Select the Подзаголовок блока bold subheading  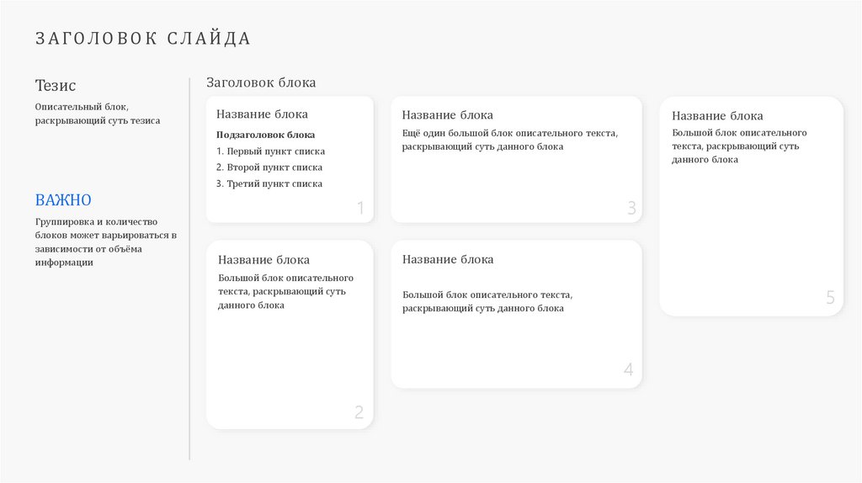tap(265, 135)
